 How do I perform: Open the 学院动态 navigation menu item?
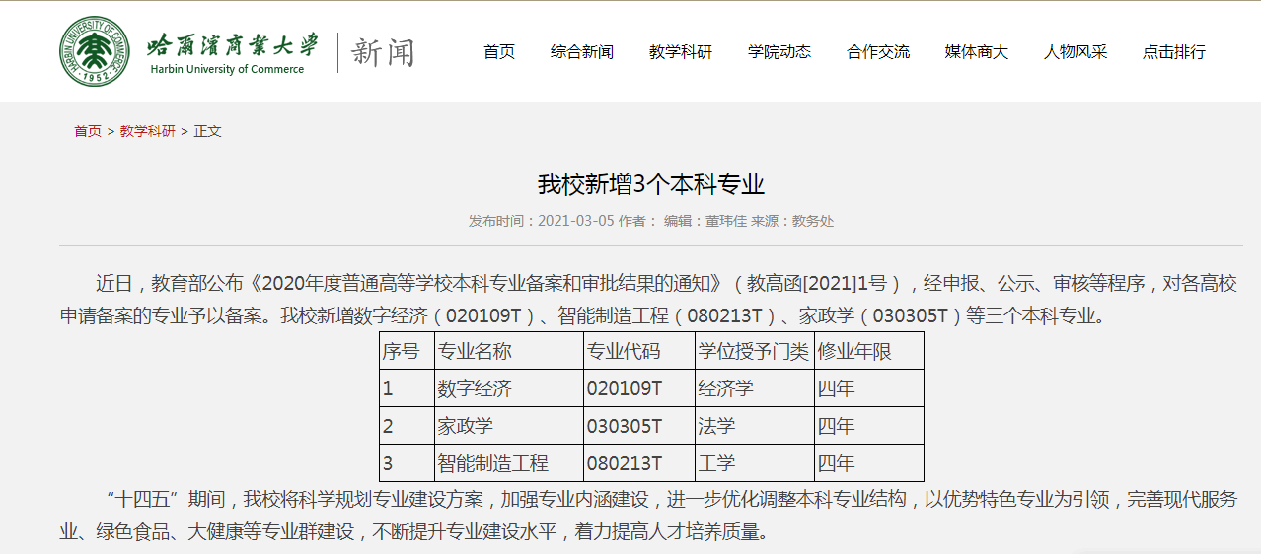pyautogui.click(x=779, y=52)
